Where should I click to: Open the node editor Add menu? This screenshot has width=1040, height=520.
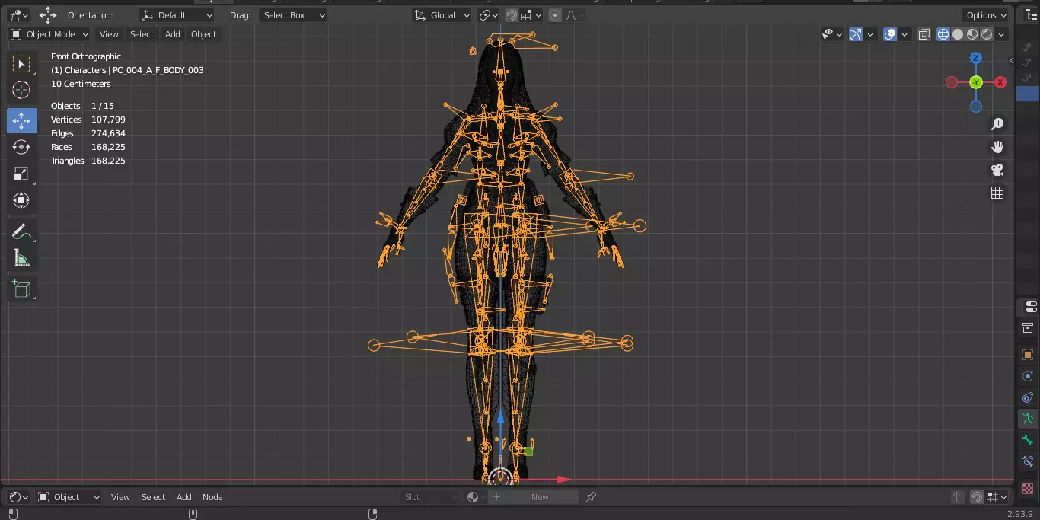[x=183, y=497]
